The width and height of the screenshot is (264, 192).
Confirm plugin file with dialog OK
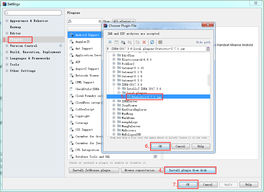160,146
